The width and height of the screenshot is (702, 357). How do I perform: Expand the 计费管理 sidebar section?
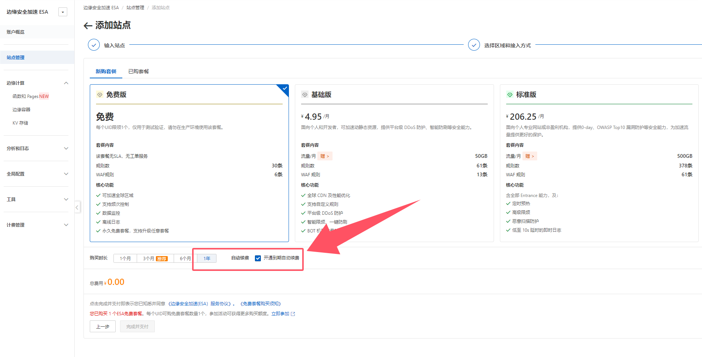(x=36, y=225)
